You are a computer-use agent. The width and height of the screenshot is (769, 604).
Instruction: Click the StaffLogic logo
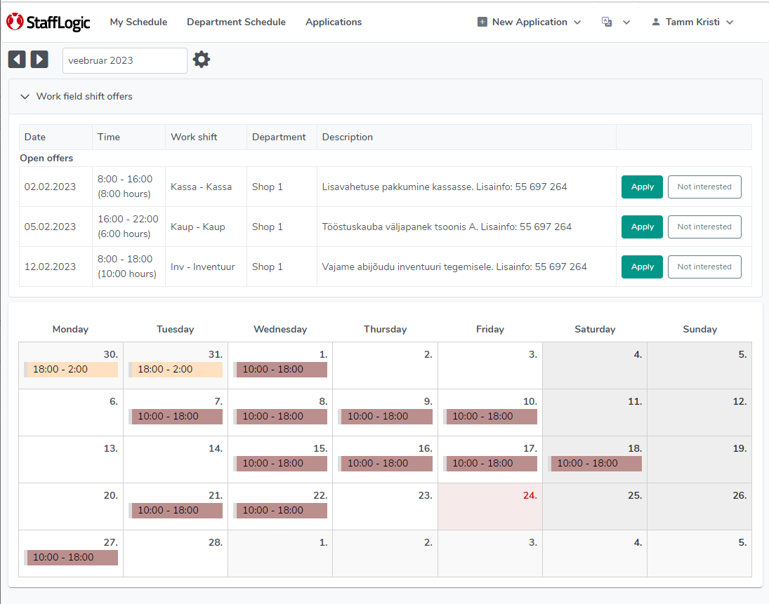(48, 22)
